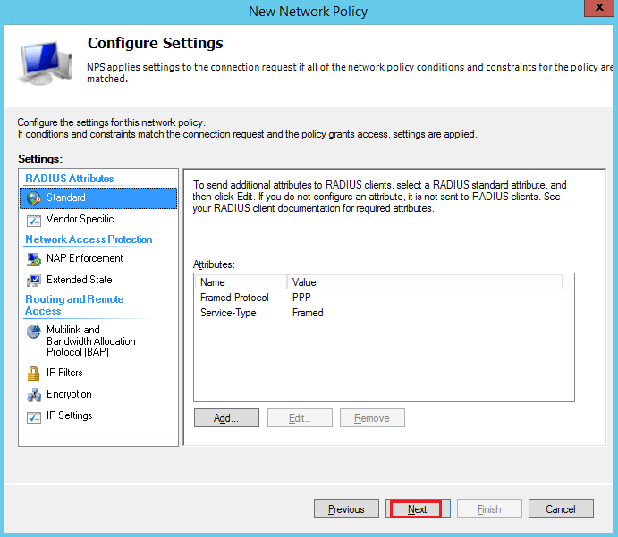Open Multilink and Bandwidth Allocation Protocol settings

pos(90,340)
